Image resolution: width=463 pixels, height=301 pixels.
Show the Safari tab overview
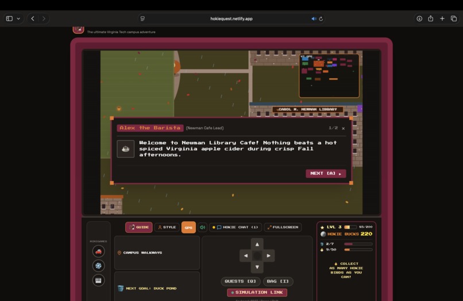454,18
